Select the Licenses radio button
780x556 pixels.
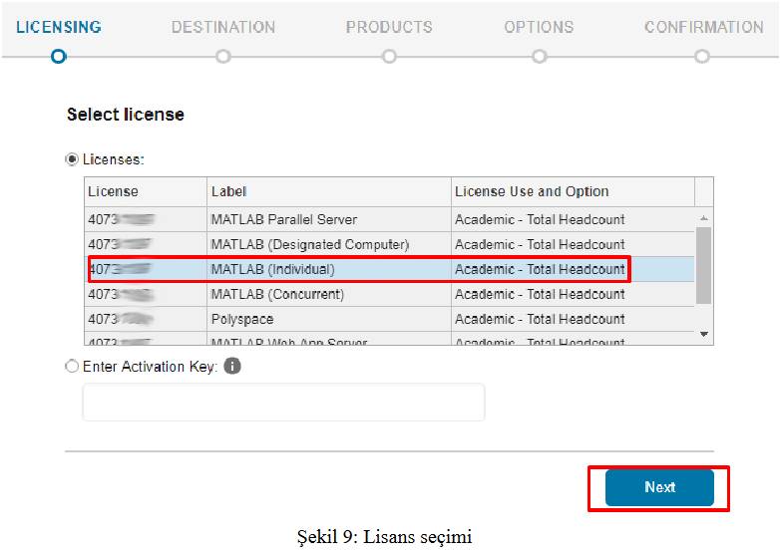[72, 159]
